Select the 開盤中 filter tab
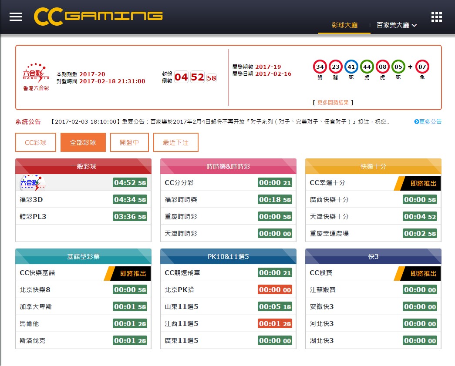Screen dimensions: 455x366 (x=129, y=142)
